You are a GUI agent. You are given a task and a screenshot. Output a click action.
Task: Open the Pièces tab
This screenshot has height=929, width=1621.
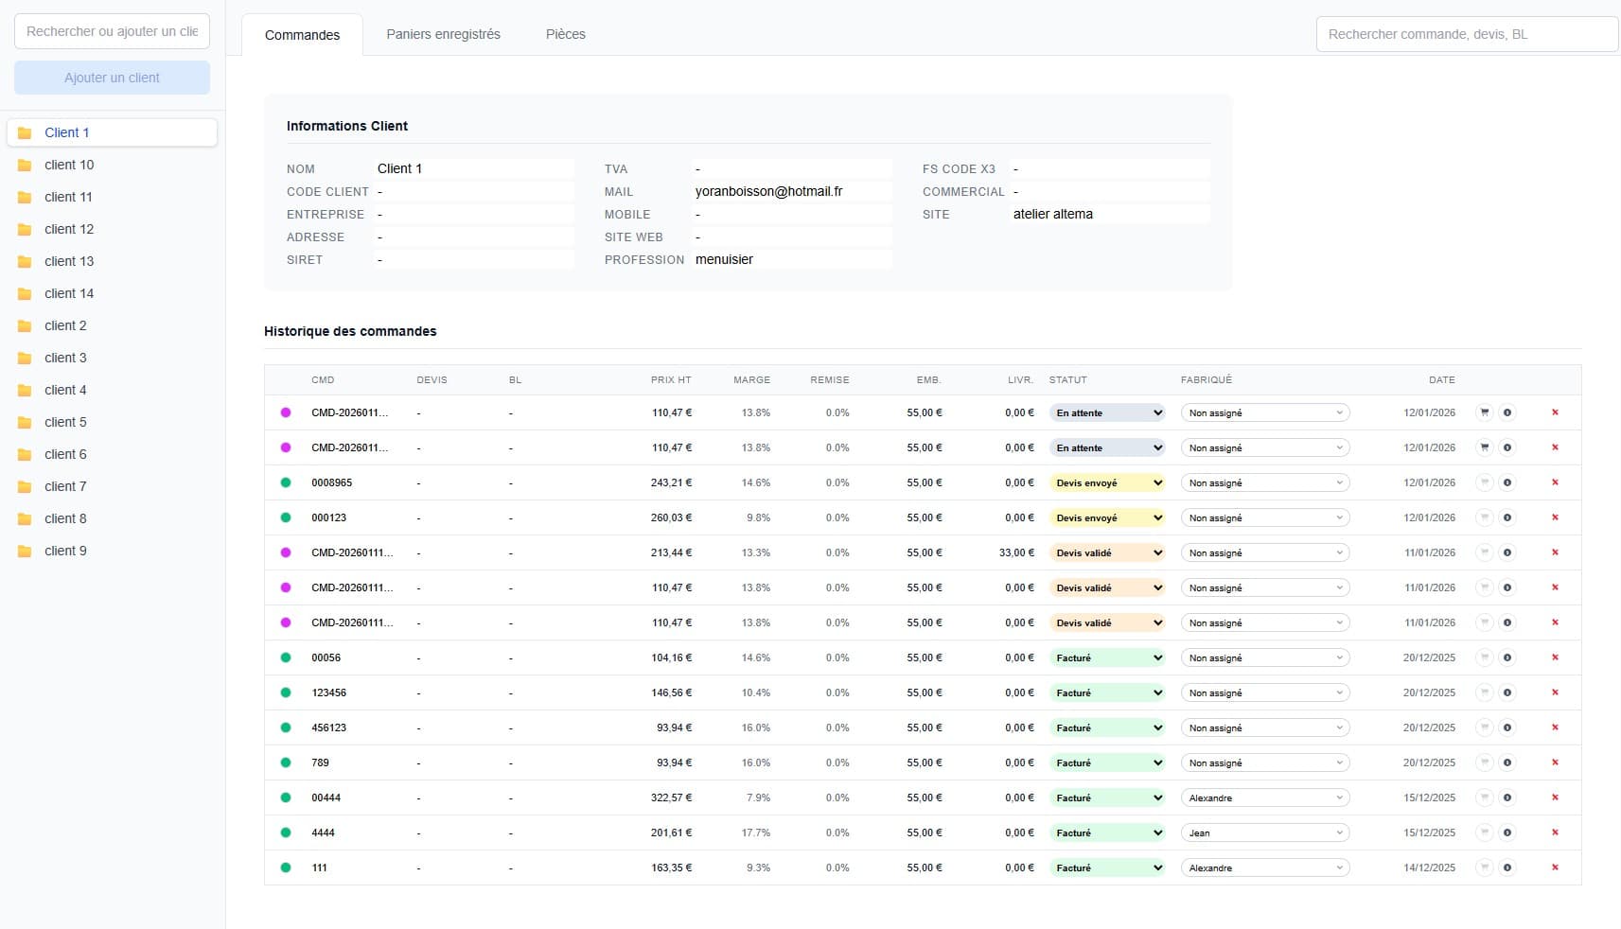[x=566, y=34]
